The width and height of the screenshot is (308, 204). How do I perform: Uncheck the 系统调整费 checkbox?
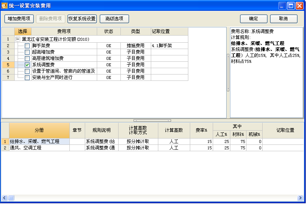[x=27, y=65]
